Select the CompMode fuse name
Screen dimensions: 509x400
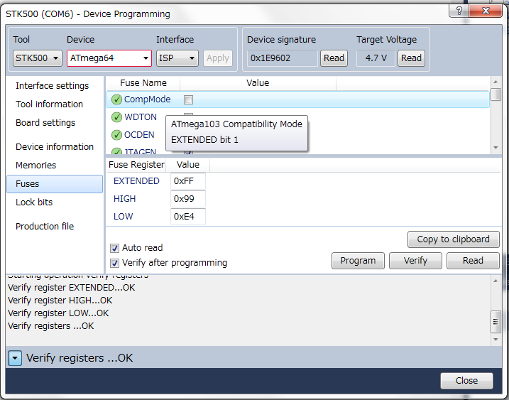(x=148, y=99)
